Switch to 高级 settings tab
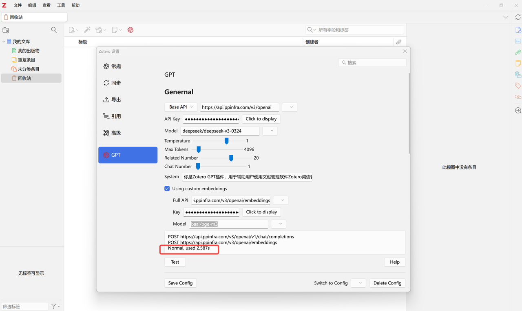522x311 pixels. (128, 133)
